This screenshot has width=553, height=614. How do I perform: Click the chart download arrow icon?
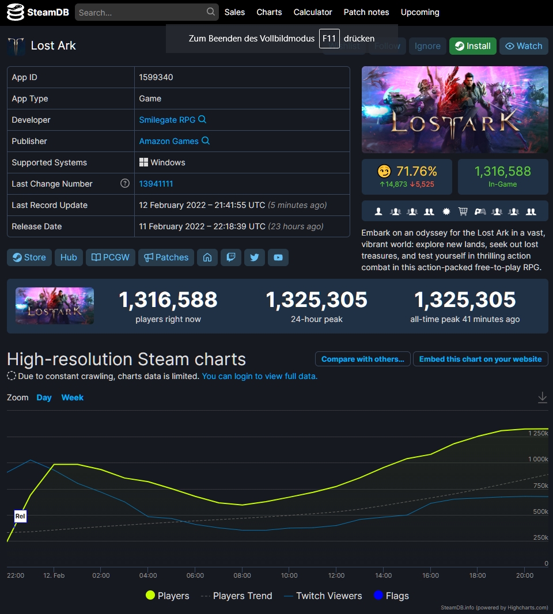543,397
